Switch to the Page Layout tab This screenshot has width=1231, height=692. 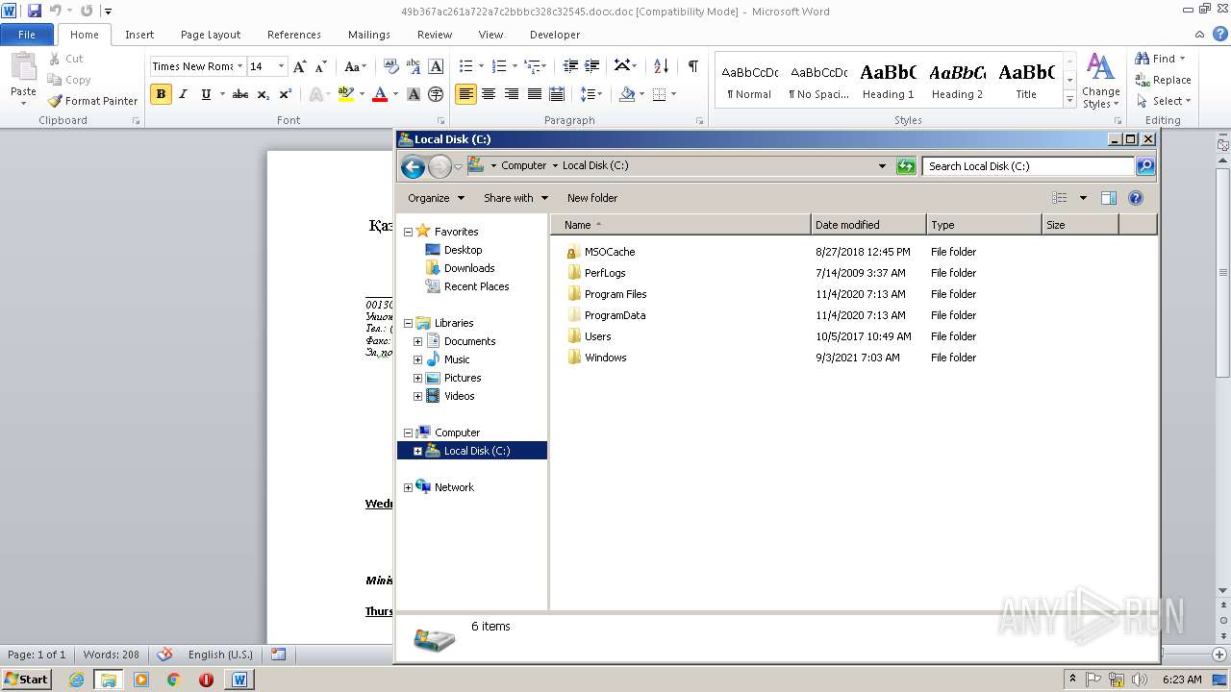[211, 35]
